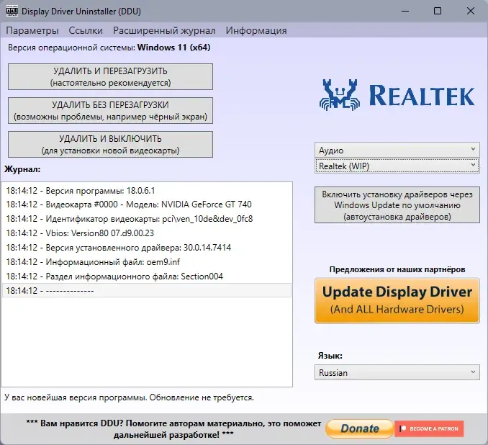The image size is (488, 445).
Task: Click the Предложения от наших партнёров label
Action: point(397,269)
